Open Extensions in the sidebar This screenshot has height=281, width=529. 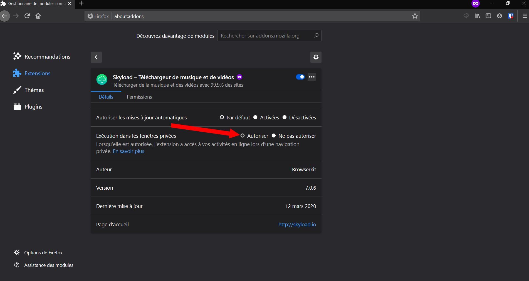click(x=32, y=73)
